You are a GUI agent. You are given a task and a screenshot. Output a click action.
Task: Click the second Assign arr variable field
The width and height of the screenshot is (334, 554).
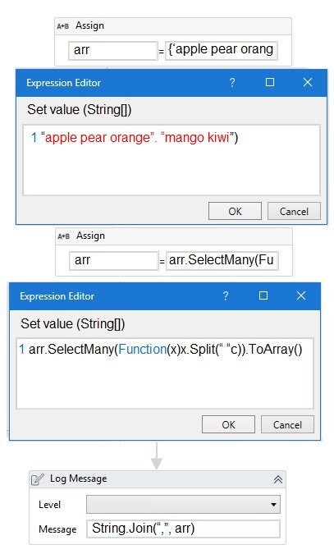(x=113, y=261)
